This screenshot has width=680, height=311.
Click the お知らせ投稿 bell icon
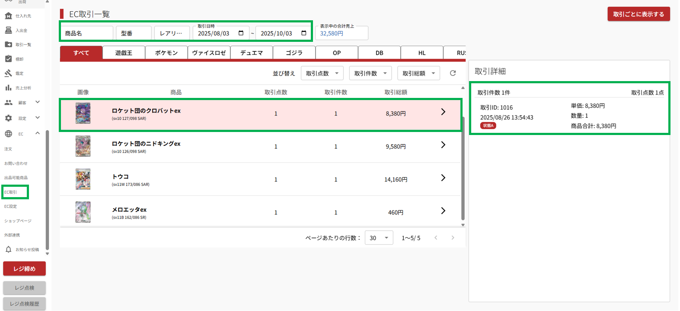coord(8,249)
